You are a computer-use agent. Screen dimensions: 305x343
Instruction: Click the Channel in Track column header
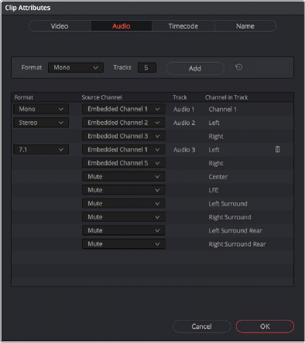[227, 97]
